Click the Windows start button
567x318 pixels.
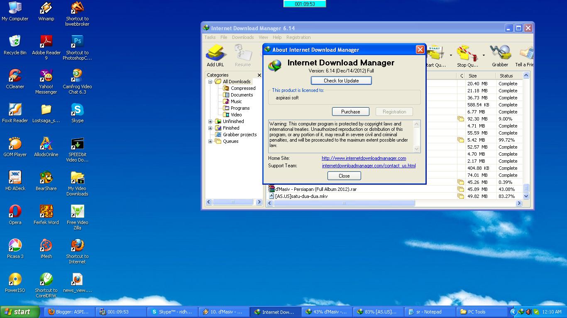(20, 312)
